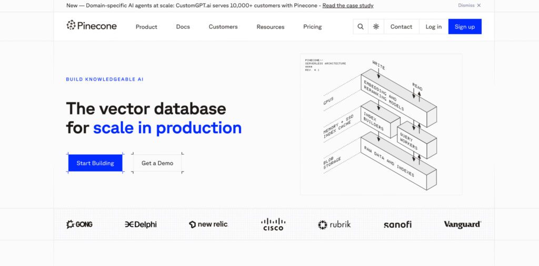Click the Delphi customer logo
The width and height of the screenshot is (539, 266).
(x=141, y=225)
